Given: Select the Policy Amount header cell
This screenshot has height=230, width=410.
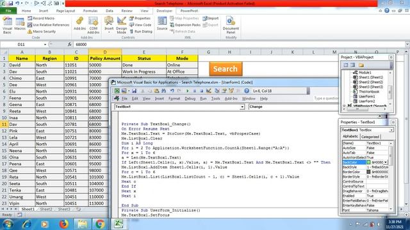Looking at the screenshot, I should [105, 58].
